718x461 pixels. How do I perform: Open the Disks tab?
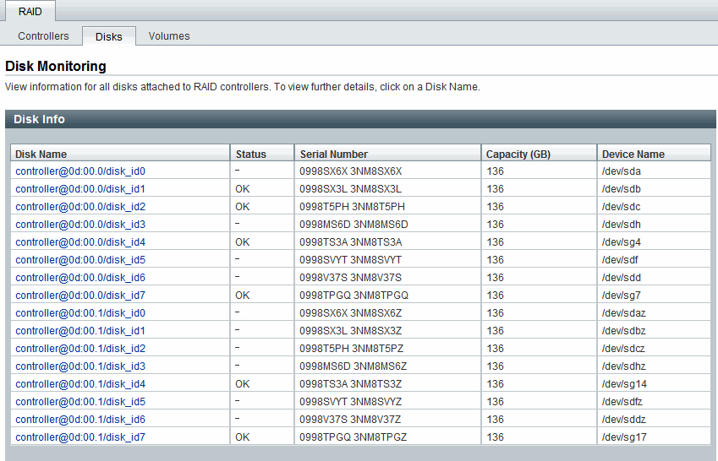pyautogui.click(x=109, y=36)
